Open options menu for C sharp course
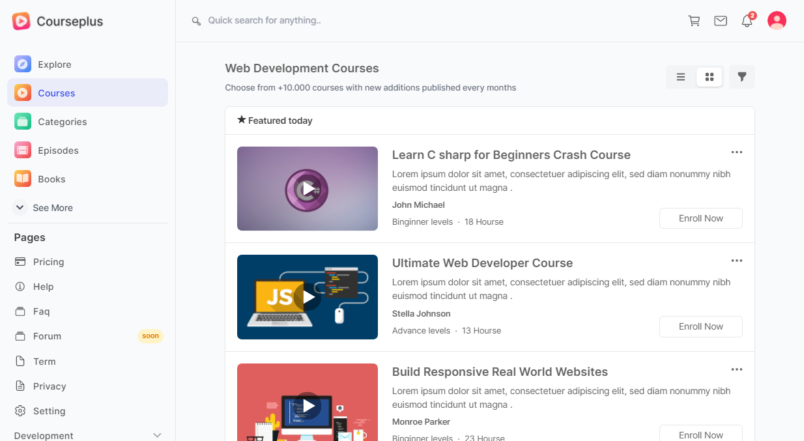Screen dimensions: 804x441 [x=736, y=152]
